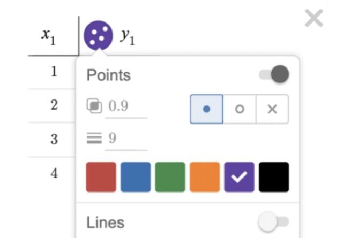Choose the red color swatch
This screenshot has width=358, height=238.
[x=101, y=177]
